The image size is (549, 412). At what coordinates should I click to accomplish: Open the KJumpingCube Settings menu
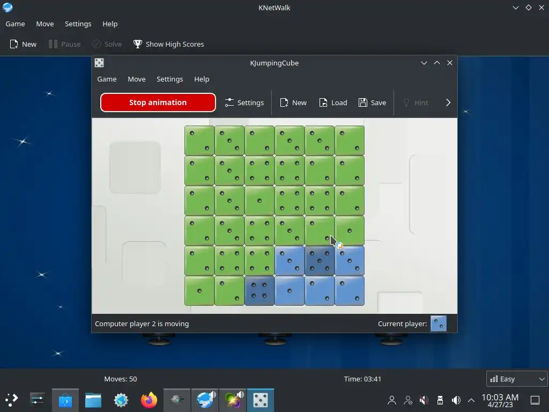170,79
